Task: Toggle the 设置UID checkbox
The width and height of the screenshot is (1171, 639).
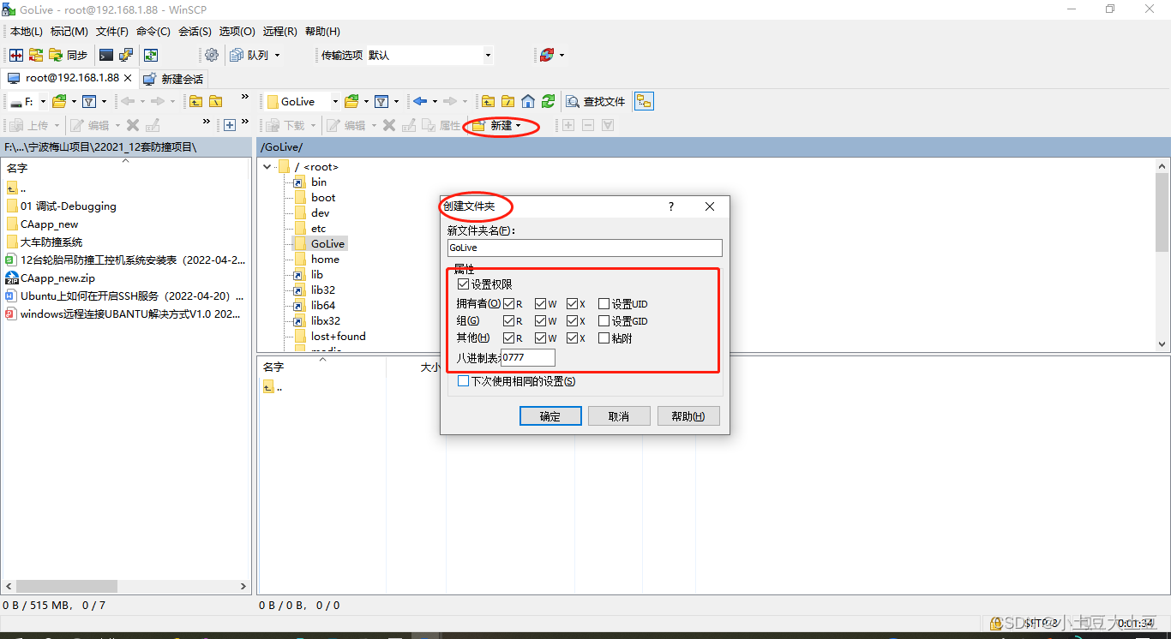Action: (x=604, y=303)
